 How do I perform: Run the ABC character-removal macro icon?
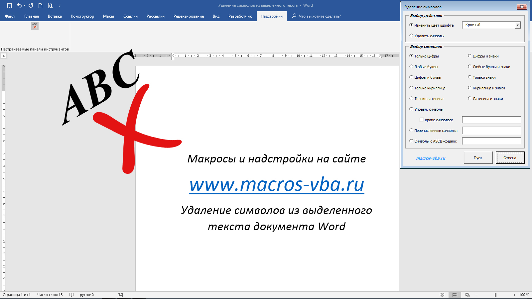click(35, 26)
